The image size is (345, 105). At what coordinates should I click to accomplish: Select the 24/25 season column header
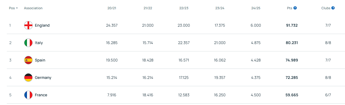pyautogui.click(x=256, y=8)
